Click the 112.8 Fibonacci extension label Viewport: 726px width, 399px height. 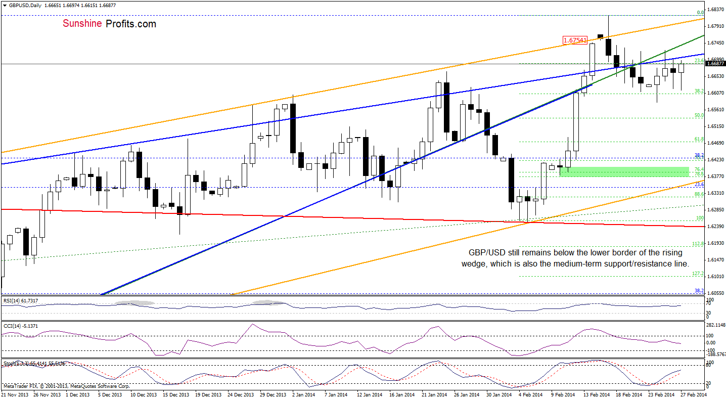(698, 243)
